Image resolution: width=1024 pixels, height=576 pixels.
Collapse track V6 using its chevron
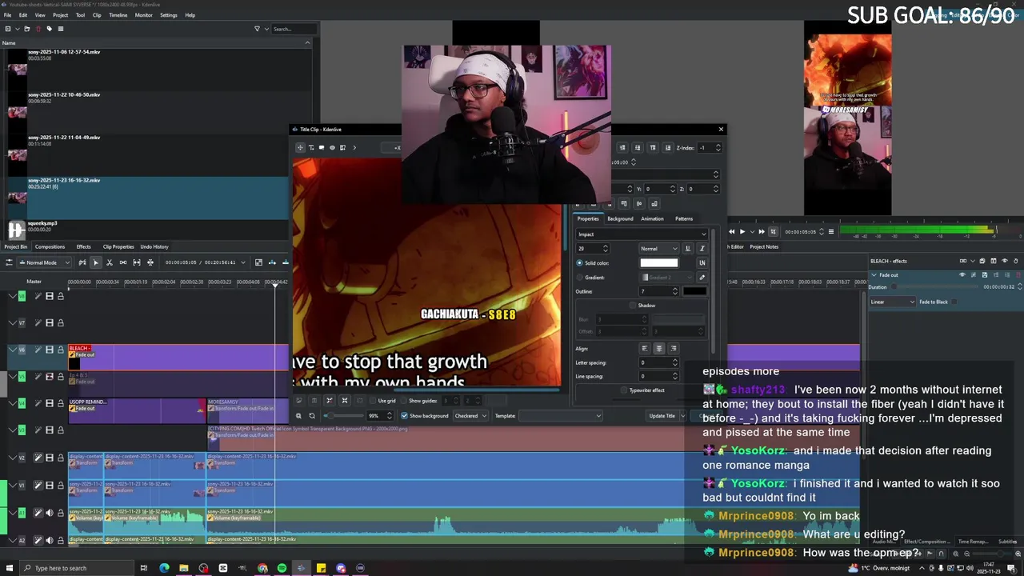point(12,350)
